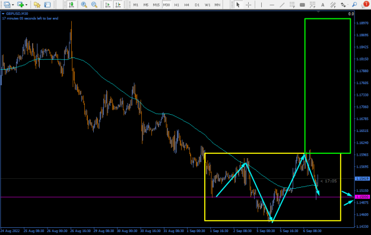371x235 pixels.
Task: Select the Crosshair tool
Action: pyautogui.click(x=249, y=5)
